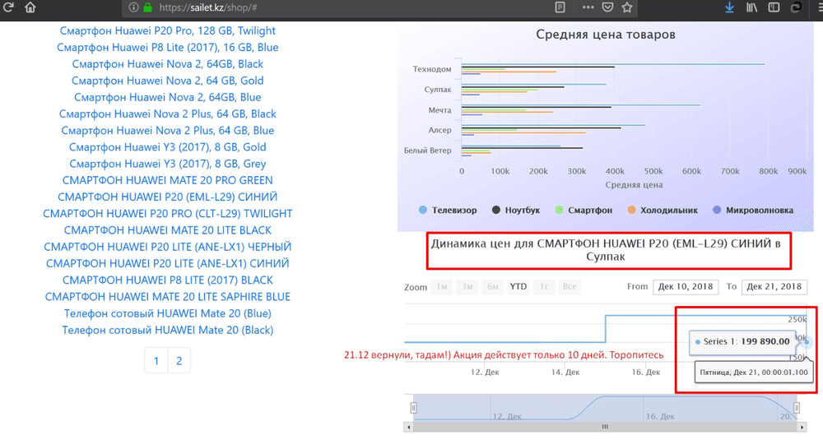Open СМАРТФОН HUAWEI MATE 20 LITE BLACK

tap(167, 230)
